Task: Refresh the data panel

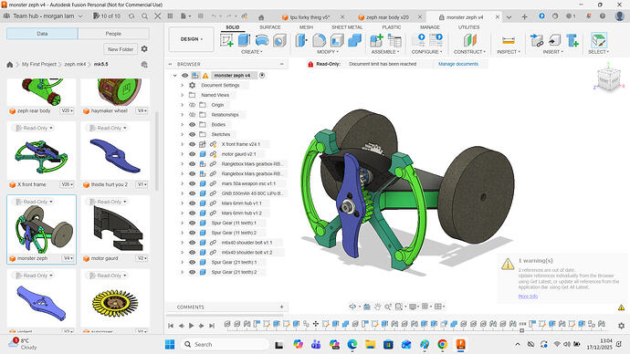Action: tap(131, 16)
